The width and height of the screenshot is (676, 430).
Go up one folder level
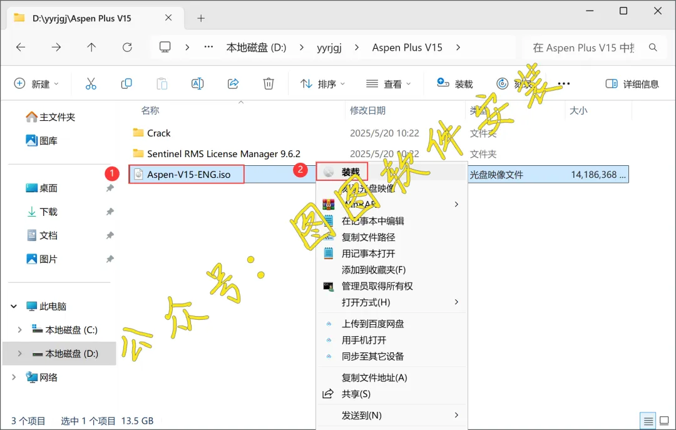click(91, 48)
